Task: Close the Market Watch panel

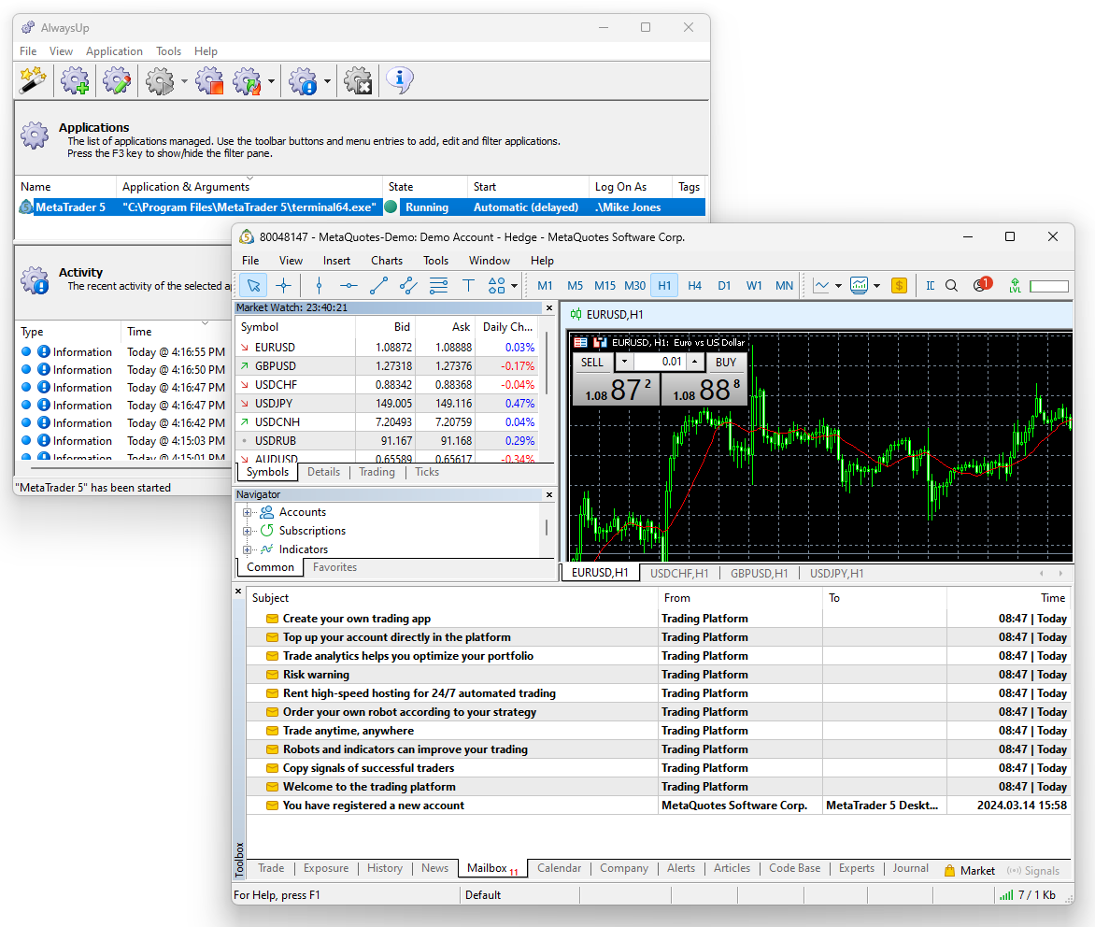Action: click(x=549, y=308)
